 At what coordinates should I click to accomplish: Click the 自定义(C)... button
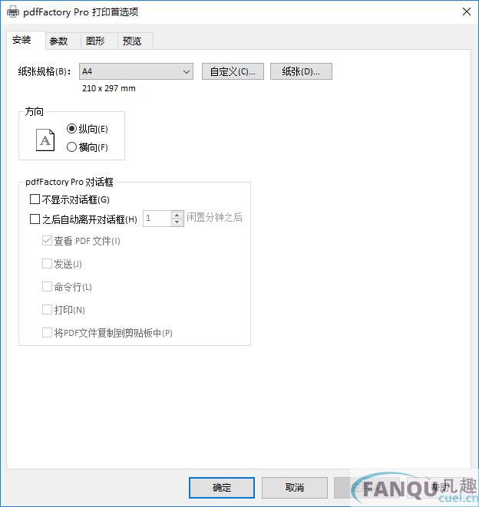coord(233,71)
